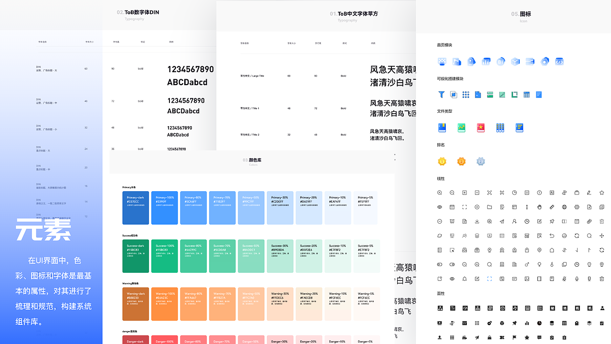
Task: Select the red star document icon in 文件类型
Action: pos(481,127)
